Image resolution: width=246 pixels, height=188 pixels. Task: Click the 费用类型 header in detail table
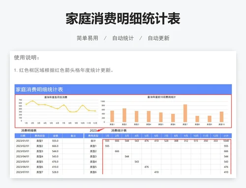[x=39, y=135]
